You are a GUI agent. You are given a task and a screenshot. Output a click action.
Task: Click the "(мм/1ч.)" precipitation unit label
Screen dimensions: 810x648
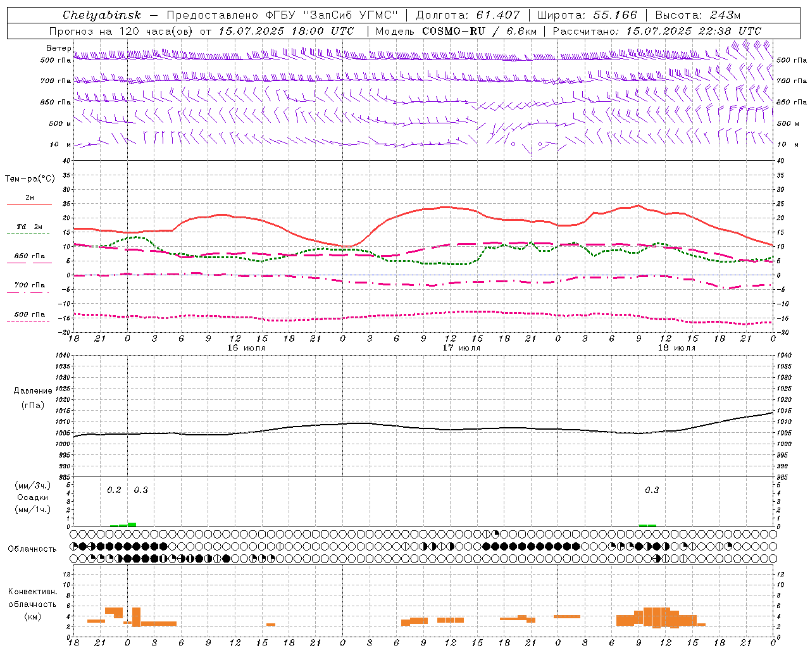click(x=33, y=509)
